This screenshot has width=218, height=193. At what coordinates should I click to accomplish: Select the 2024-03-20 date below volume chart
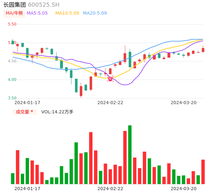coord(184,189)
